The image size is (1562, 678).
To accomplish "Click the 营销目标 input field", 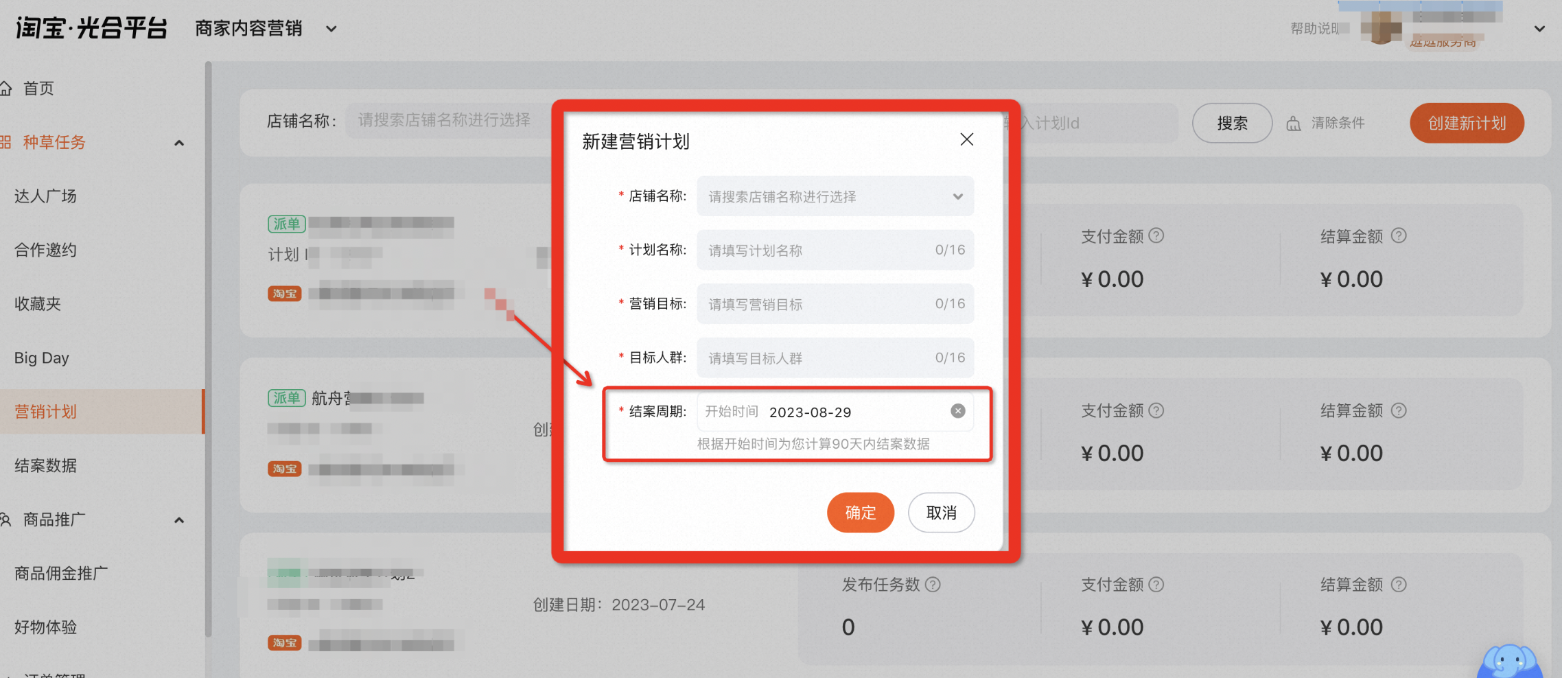I will (835, 304).
